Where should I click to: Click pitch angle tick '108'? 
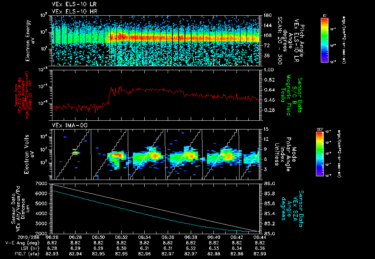coord(268,35)
